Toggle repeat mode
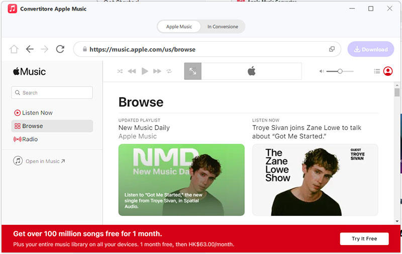 [x=169, y=71]
